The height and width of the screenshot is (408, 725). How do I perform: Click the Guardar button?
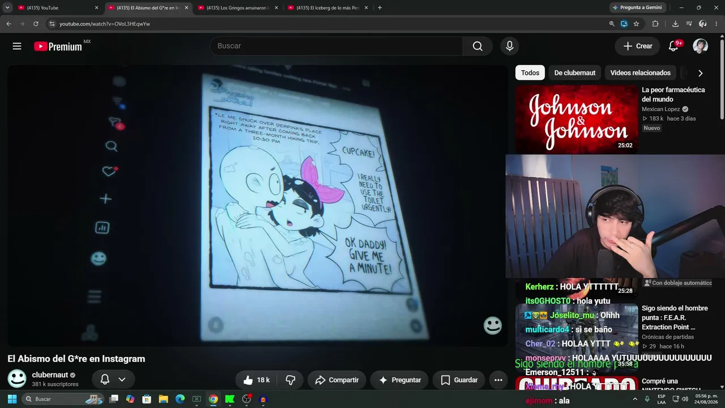pyautogui.click(x=459, y=380)
